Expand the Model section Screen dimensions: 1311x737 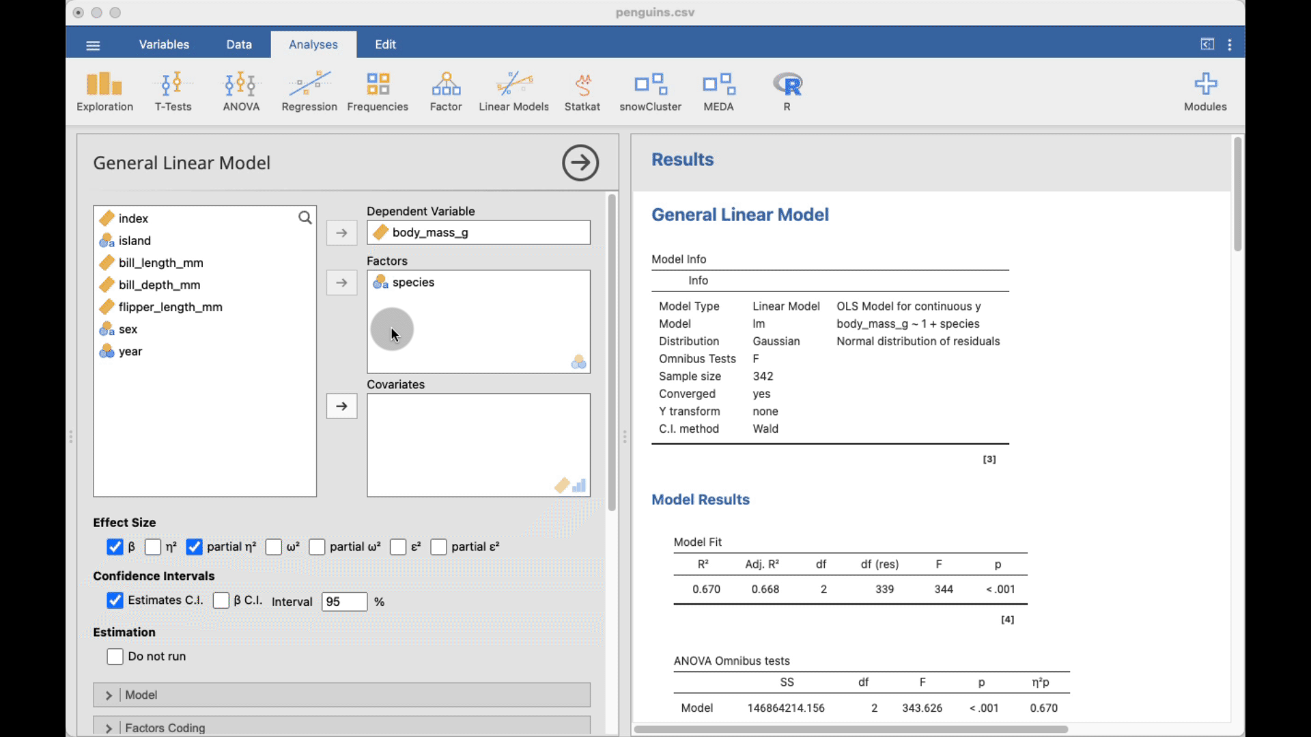pyautogui.click(x=341, y=695)
